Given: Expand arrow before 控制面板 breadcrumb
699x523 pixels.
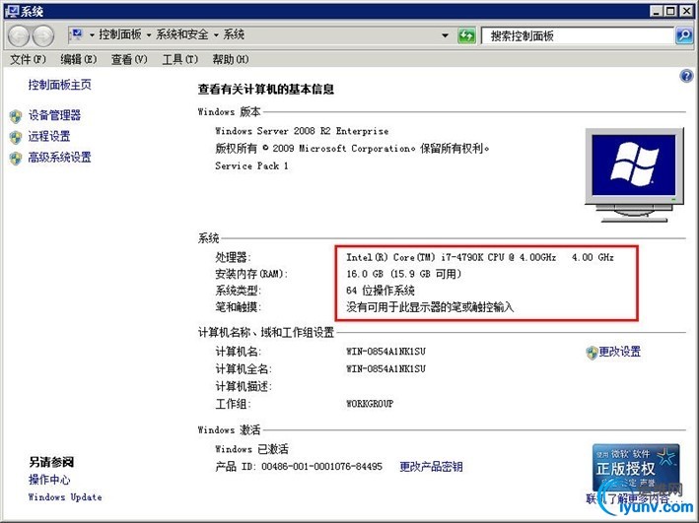Looking at the screenshot, I should 92,34.
